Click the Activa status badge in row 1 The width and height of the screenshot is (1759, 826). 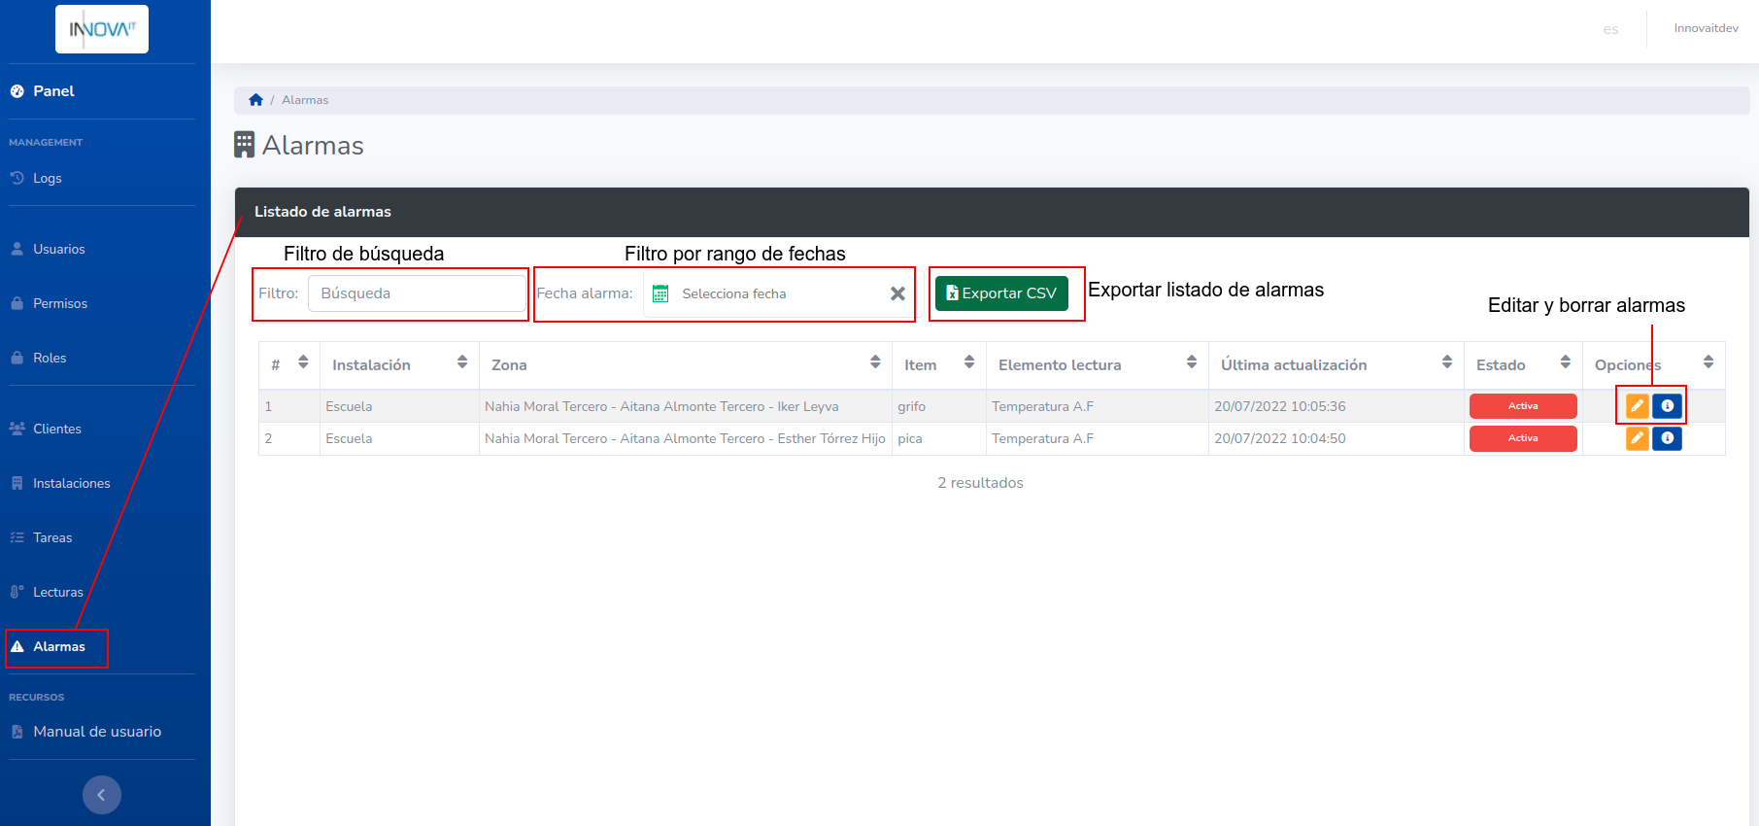(x=1522, y=406)
